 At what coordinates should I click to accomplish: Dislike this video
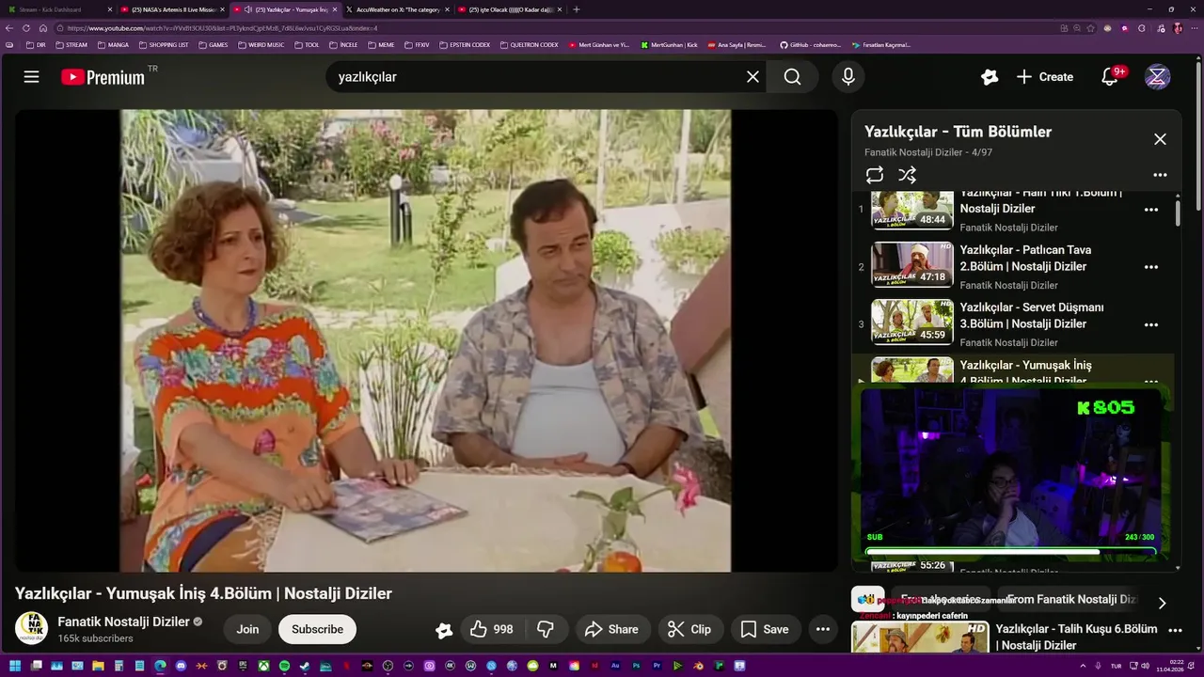coord(546,629)
